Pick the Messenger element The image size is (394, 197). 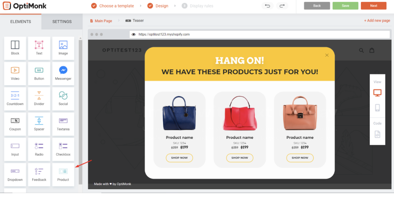(63, 73)
